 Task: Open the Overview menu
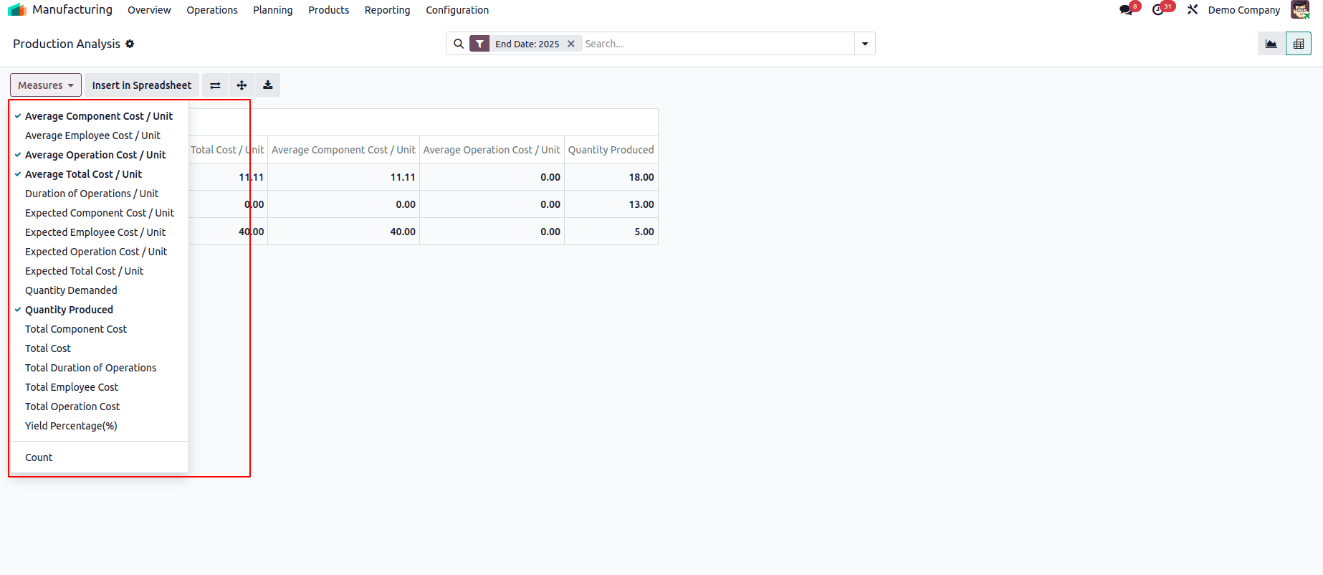tap(149, 10)
